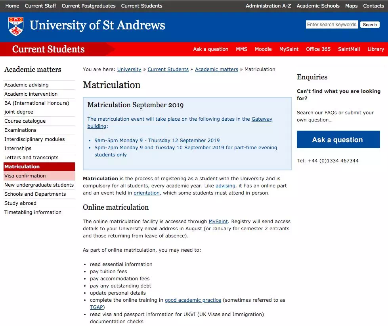Image resolution: width=388 pixels, height=326 pixels.
Task: Click the University of St Andrews title
Action: click(x=97, y=25)
